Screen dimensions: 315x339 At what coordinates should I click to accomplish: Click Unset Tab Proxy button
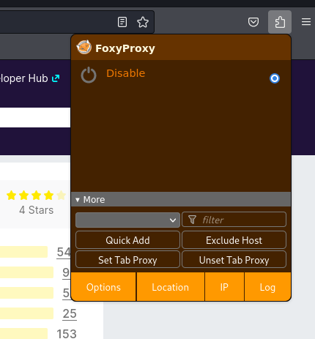click(234, 260)
